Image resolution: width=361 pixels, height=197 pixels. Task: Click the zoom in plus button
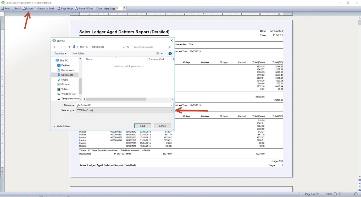[356, 194]
